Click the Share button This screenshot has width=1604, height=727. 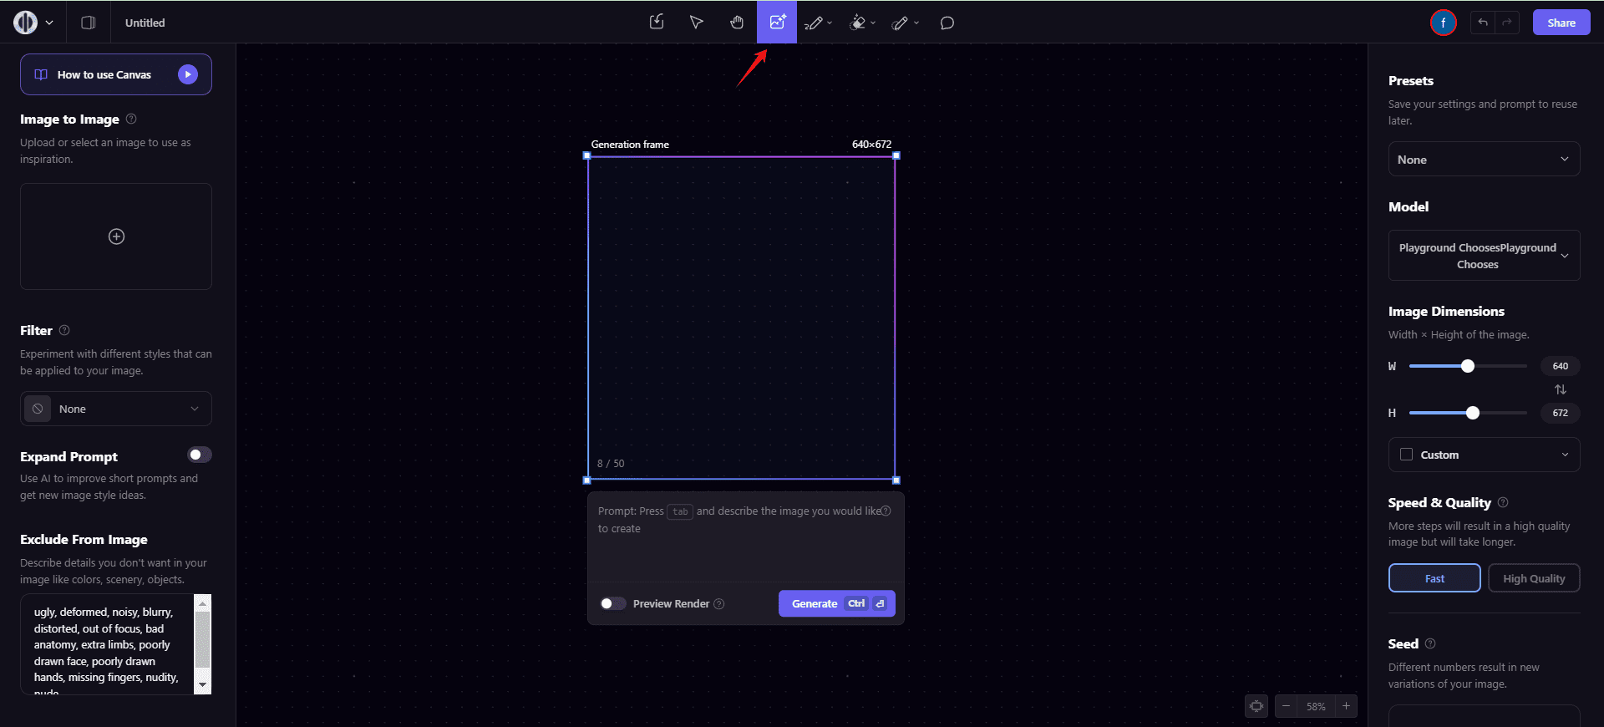point(1561,23)
